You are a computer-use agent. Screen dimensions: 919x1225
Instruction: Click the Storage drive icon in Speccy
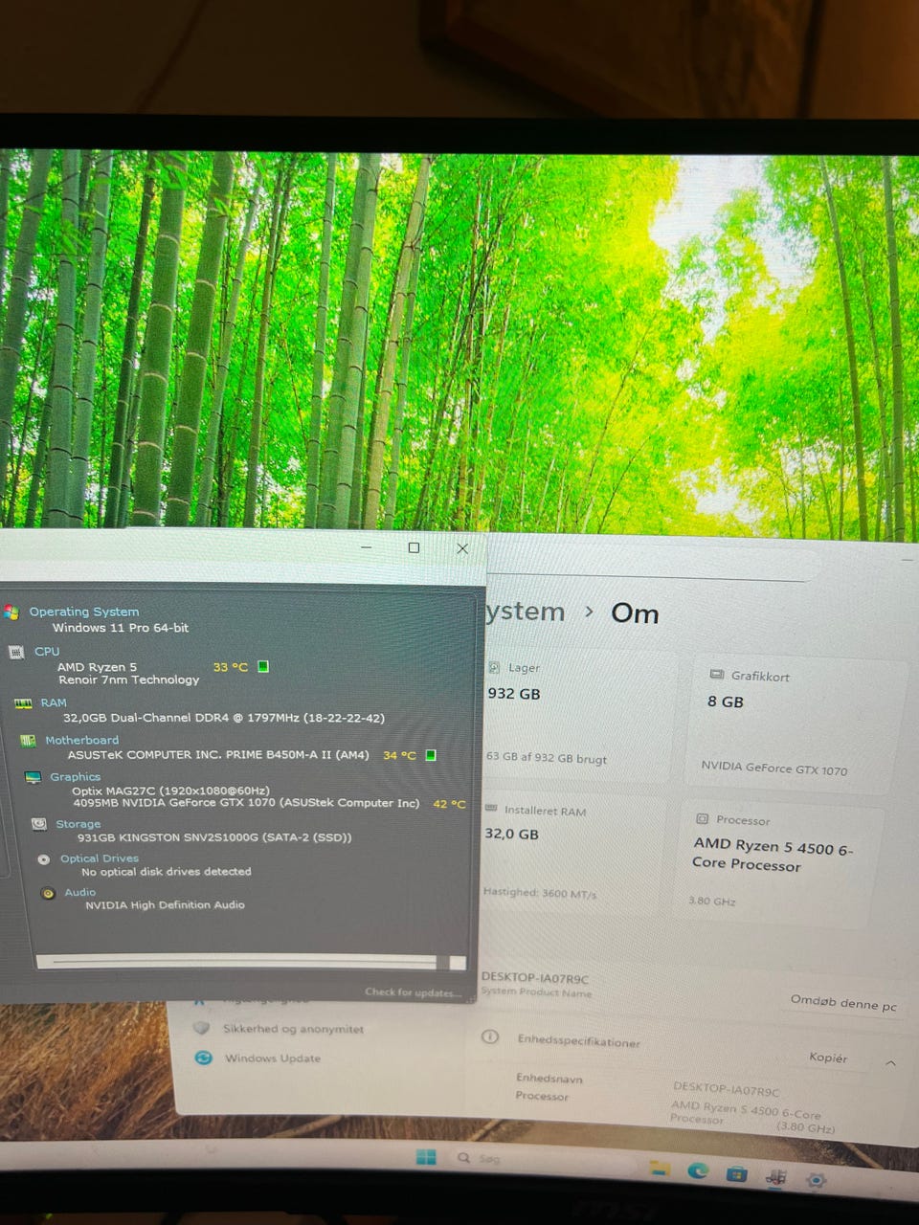point(39,824)
